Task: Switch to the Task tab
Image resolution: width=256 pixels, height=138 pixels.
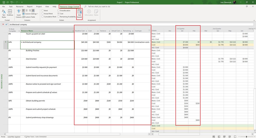Action: point(11,6)
